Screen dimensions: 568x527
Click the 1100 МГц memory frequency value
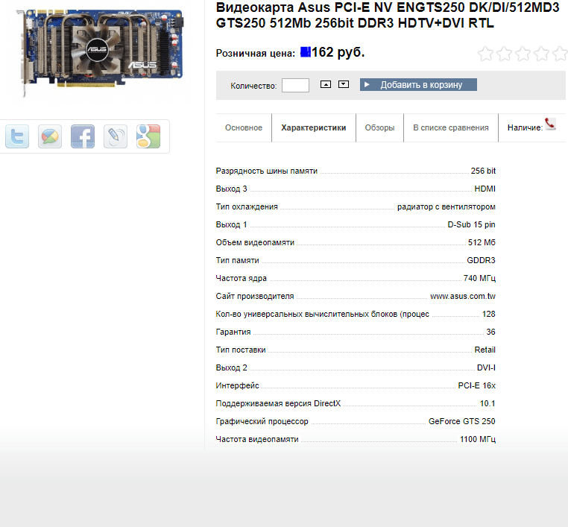[478, 439]
